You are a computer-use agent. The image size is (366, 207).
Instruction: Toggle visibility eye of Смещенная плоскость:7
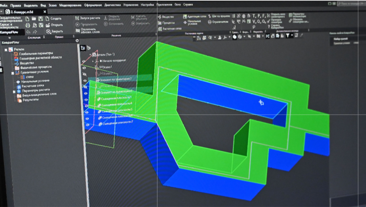tap(87, 123)
